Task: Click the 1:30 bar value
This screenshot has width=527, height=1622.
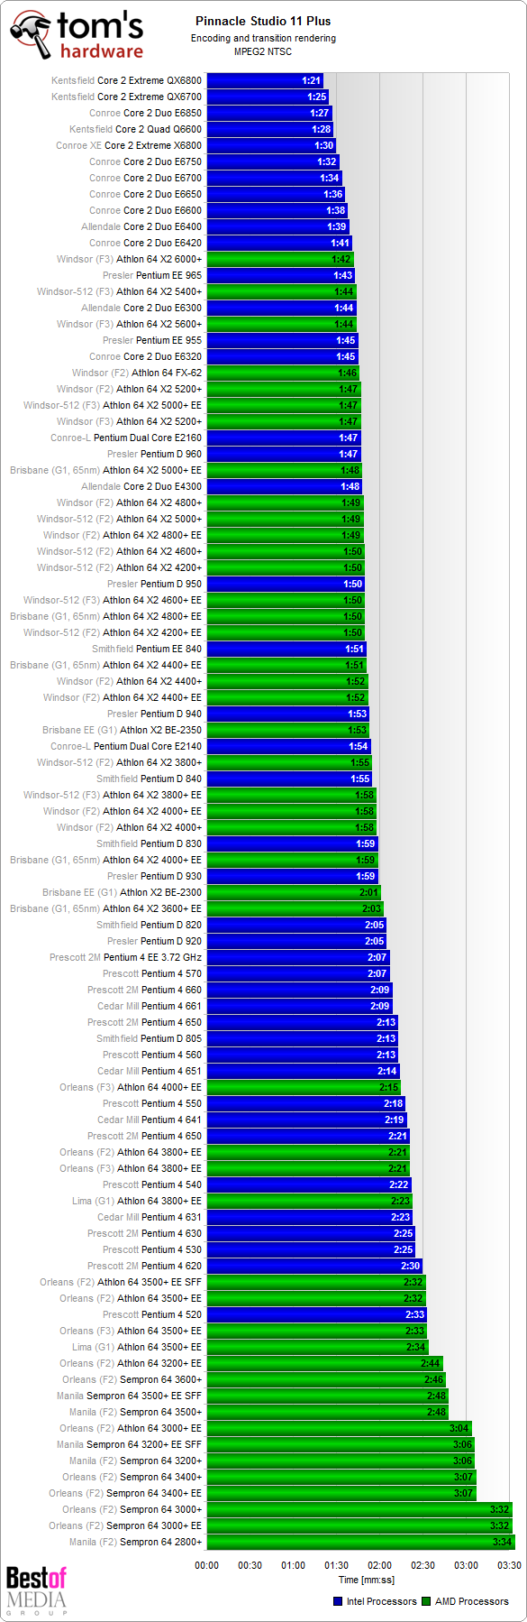Action: (x=324, y=145)
